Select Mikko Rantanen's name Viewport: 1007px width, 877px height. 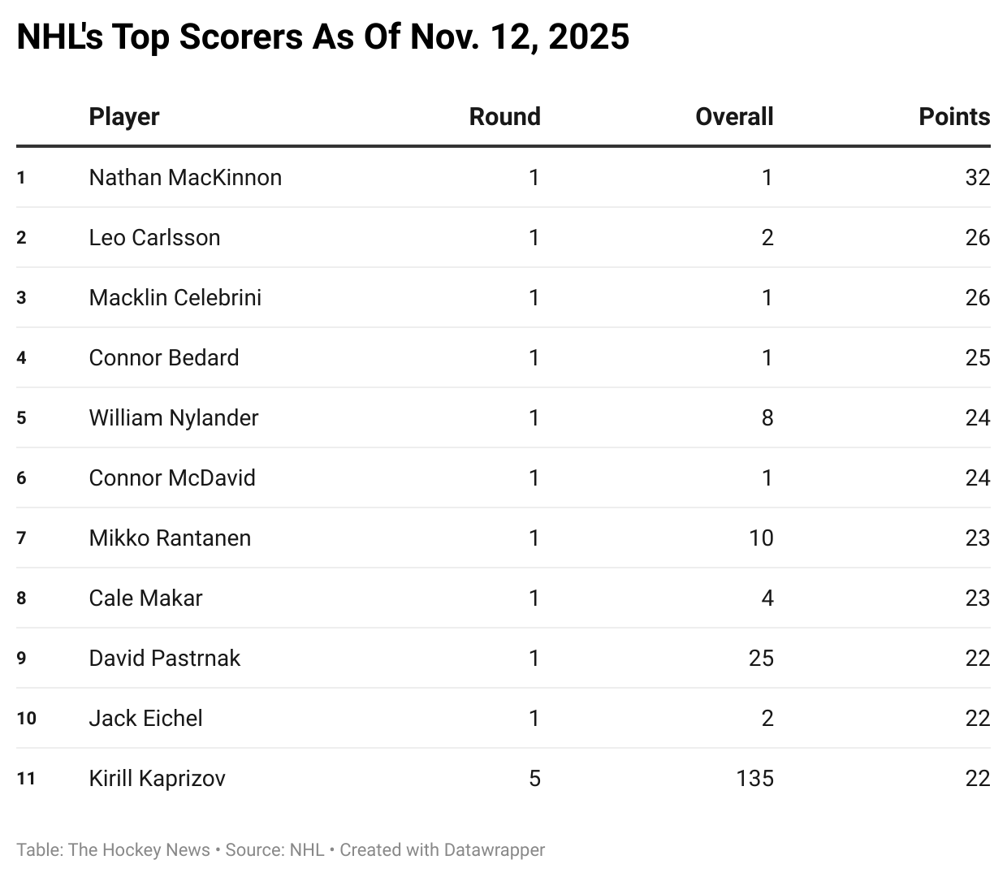(170, 538)
